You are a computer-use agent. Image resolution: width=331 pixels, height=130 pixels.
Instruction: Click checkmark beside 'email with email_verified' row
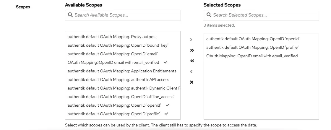pos(166,62)
